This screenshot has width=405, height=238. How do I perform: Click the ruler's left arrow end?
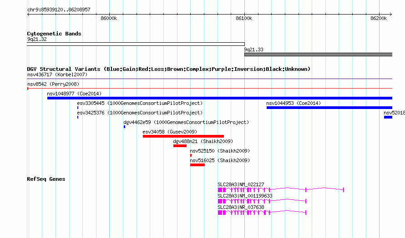coord(28,15)
